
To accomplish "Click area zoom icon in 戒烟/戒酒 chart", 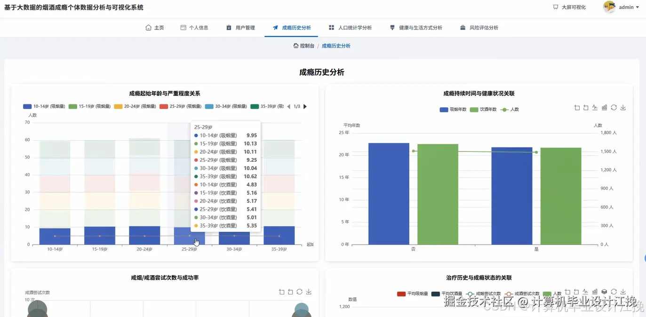I will tap(281, 292).
